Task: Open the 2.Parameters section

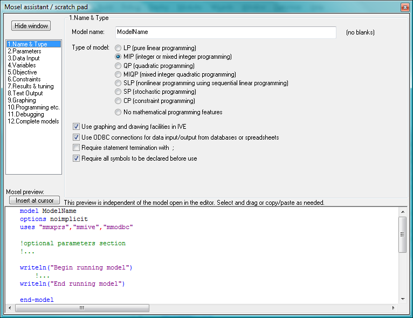Action: pos(24,51)
